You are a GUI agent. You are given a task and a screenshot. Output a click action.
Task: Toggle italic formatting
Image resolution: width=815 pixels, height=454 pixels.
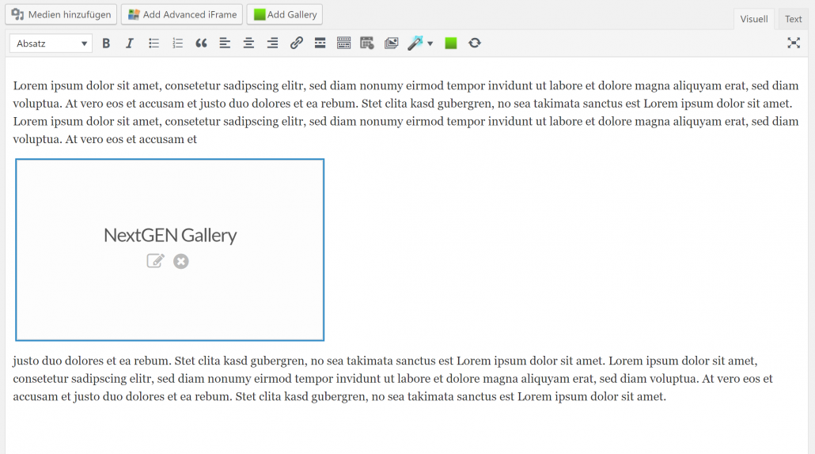point(130,44)
